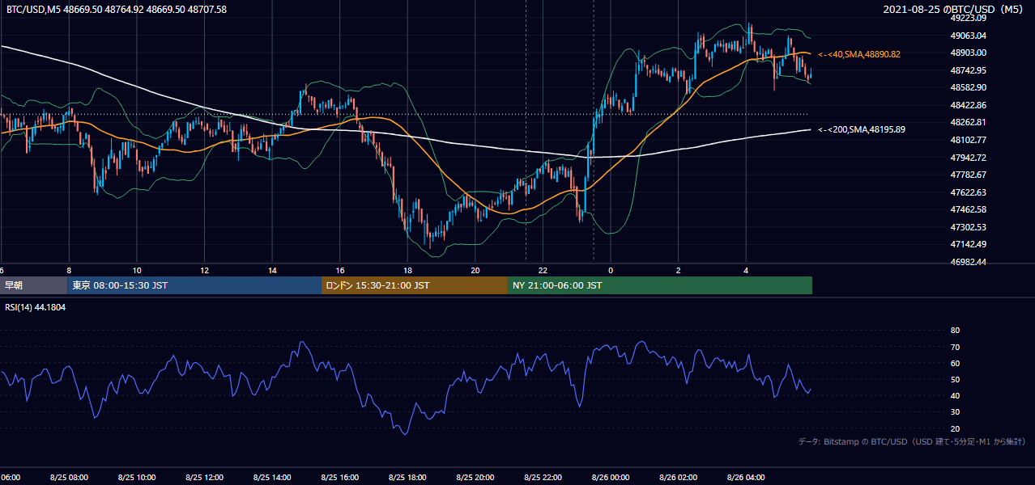The width and height of the screenshot is (1035, 485).
Task: Click the 40 SMA label reading 48890.82
Action: pyautogui.click(x=859, y=54)
